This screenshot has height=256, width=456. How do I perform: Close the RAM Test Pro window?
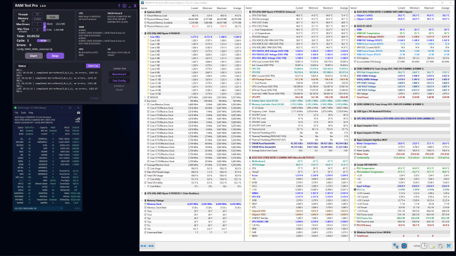point(135,6)
